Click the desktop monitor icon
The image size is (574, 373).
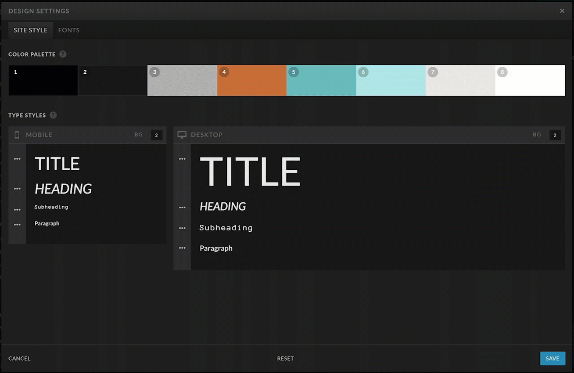pos(182,135)
